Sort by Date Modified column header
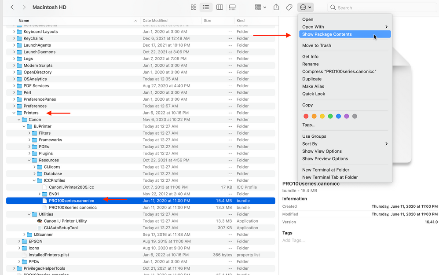The width and height of the screenshot is (439, 275). pos(155,21)
